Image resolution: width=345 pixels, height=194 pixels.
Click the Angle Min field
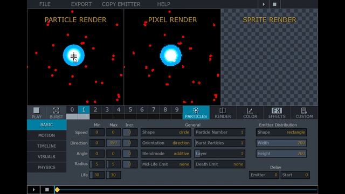click(97, 154)
